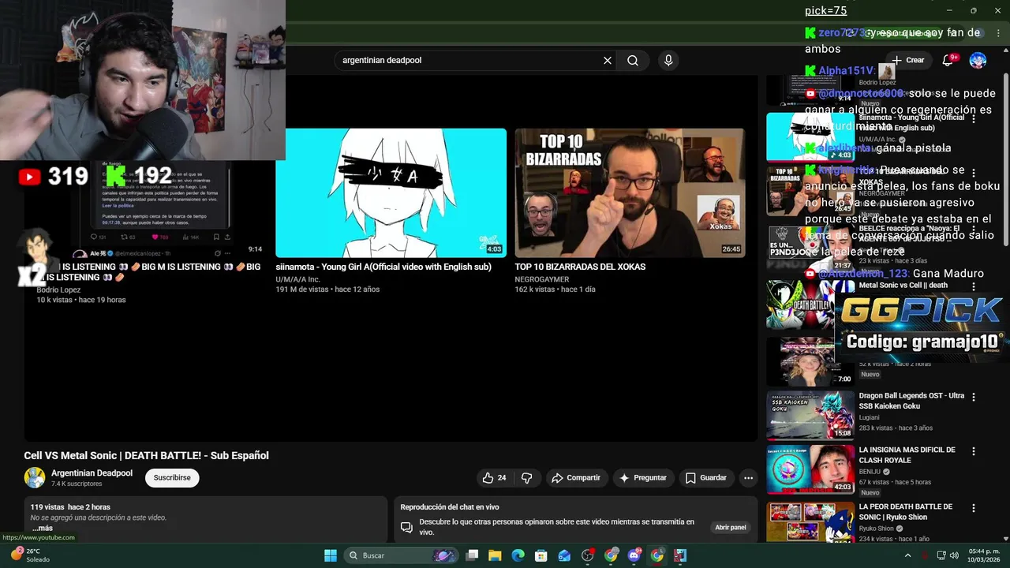Click the video title Cell VS Metal Sonic

[146, 455]
